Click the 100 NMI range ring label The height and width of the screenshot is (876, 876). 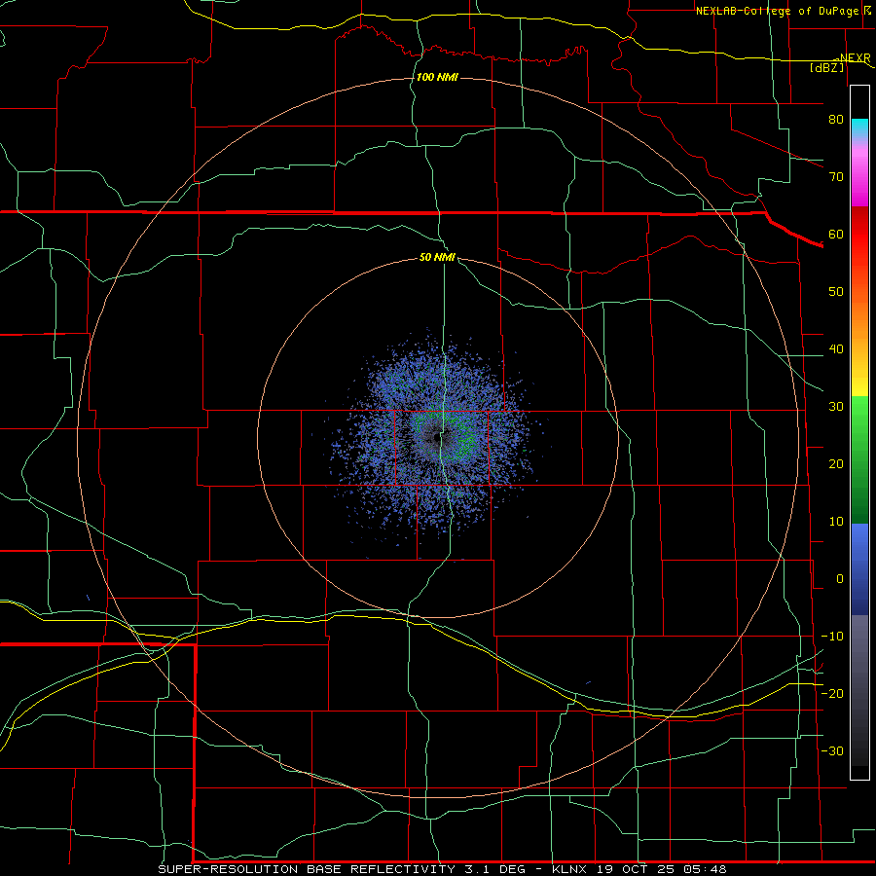tap(437, 77)
